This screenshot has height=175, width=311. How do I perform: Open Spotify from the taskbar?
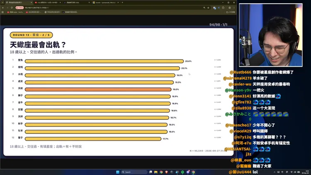coord(182,172)
